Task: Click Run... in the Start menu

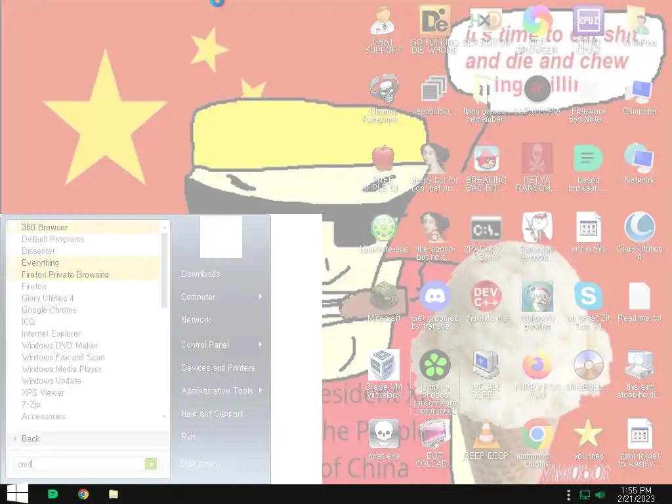Action: (190, 436)
